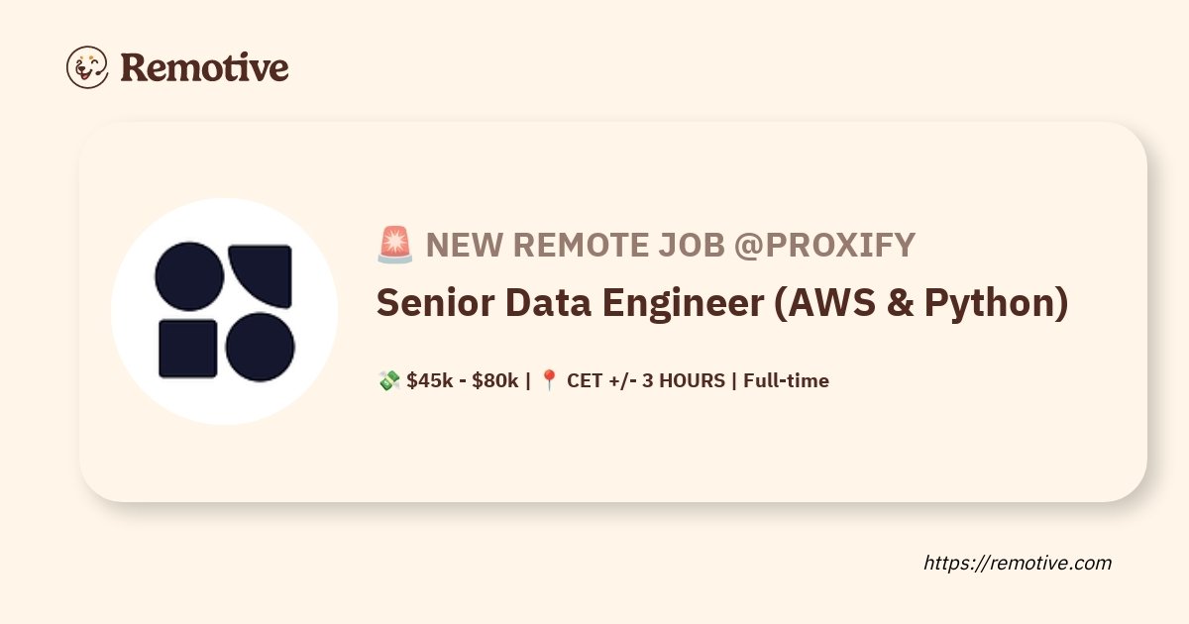Image resolution: width=1189 pixels, height=624 pixels.
Task: Select the @PROXIFY company mention
Action: click(x=824, y=245)
